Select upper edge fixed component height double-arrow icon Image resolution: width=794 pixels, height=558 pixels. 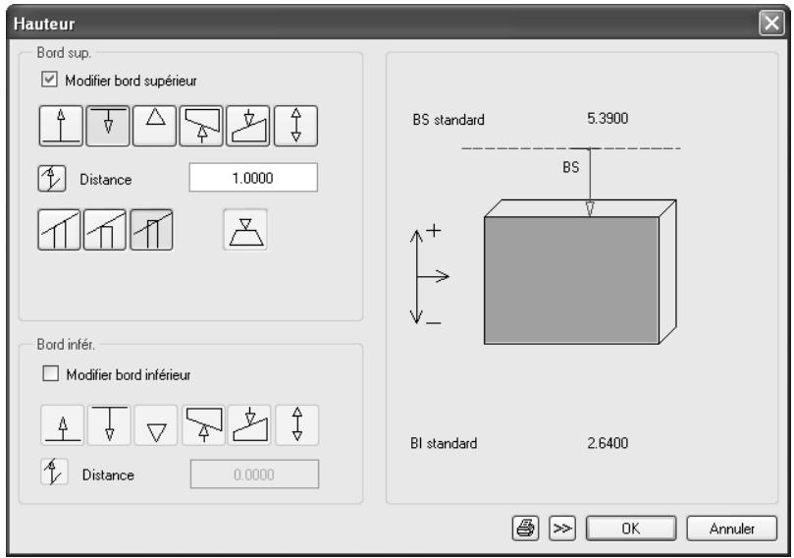point(295,126)
